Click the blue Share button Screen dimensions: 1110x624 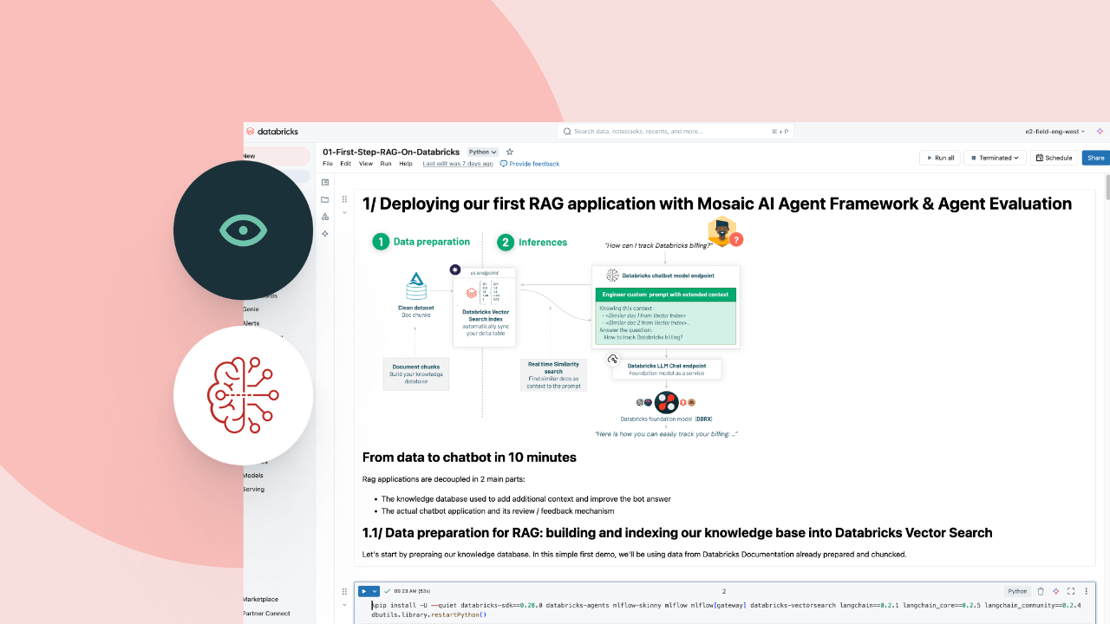(1096, 158)
